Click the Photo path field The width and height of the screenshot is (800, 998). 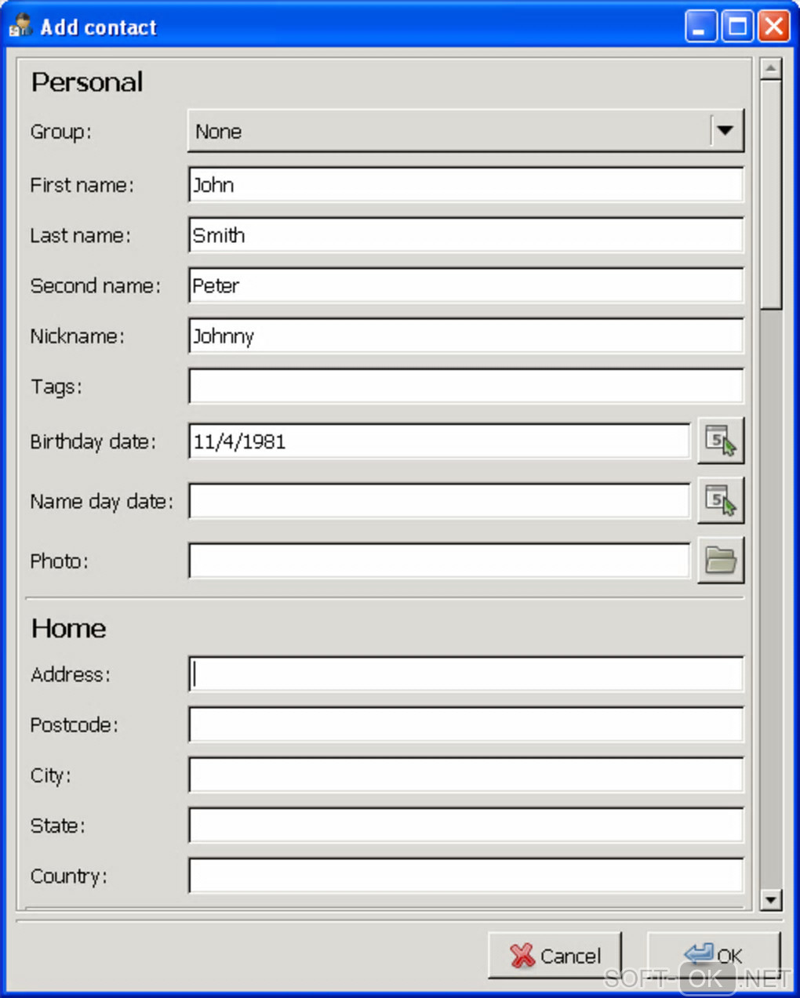(x=439, y=561)
